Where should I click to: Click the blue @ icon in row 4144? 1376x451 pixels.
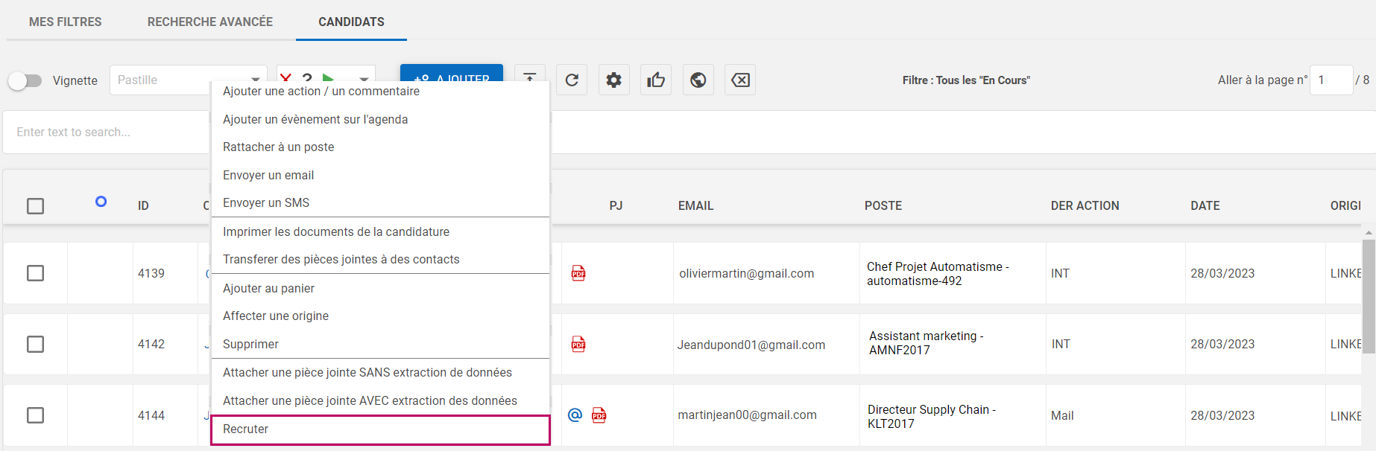[575, 415]
